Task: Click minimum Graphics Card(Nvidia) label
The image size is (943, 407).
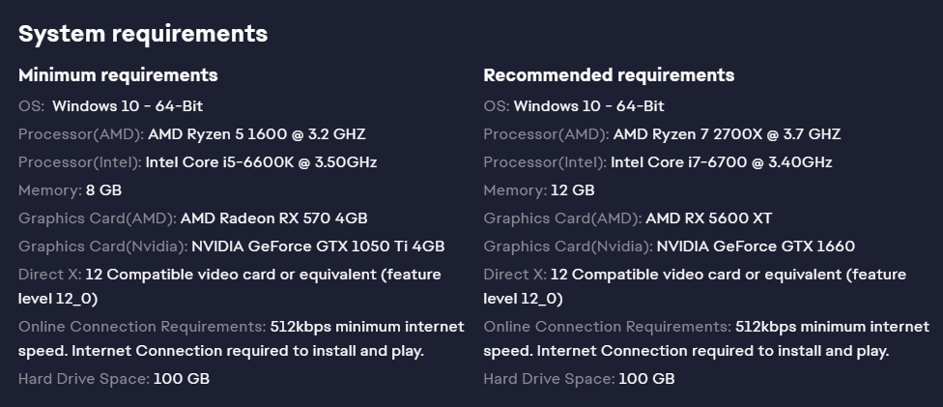Action: tap(102, 247)
